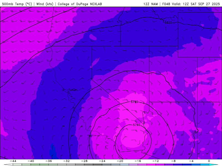Click the -12 colorbar tick label

click(x=156, y=161)
